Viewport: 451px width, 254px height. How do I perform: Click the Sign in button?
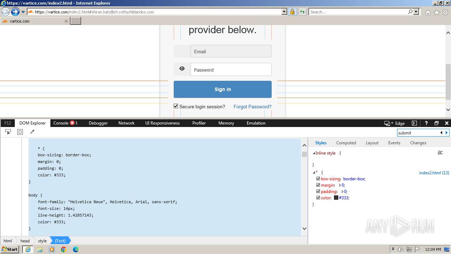(223, 89)
